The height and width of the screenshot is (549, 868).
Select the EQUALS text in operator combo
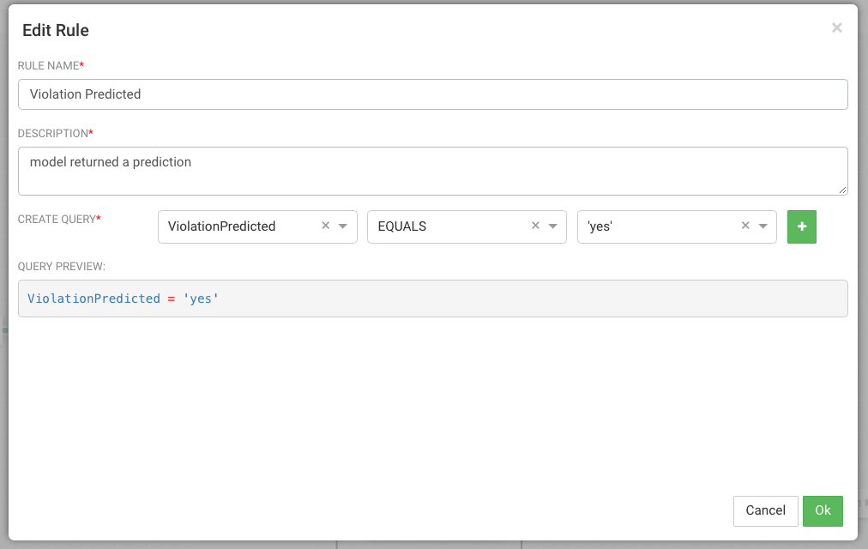point(402,226)
